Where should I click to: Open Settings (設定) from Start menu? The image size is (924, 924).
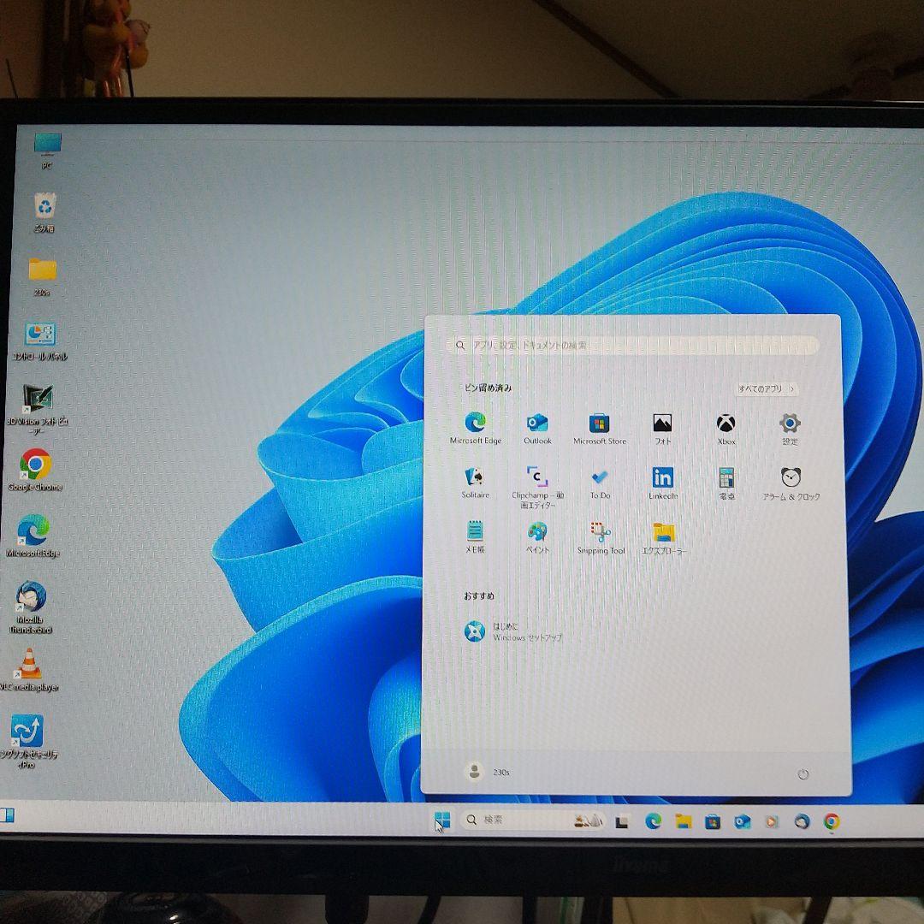[x=789, y=421]
